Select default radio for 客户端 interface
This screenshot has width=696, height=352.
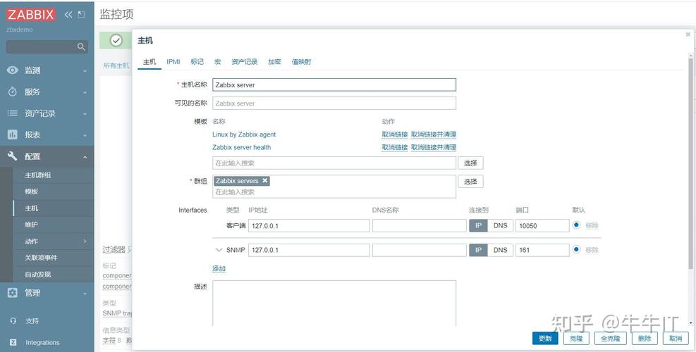pos(576,225)
